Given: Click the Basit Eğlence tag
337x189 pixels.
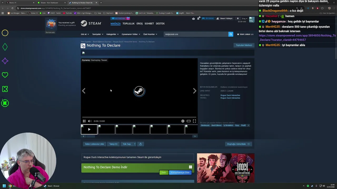Looking at the screenshot, I should point(216,125).
